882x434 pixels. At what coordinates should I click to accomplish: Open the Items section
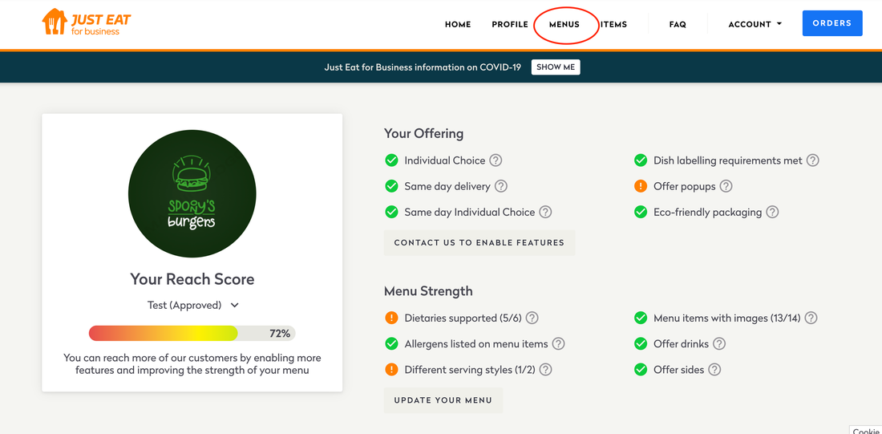tap(613, 24)
